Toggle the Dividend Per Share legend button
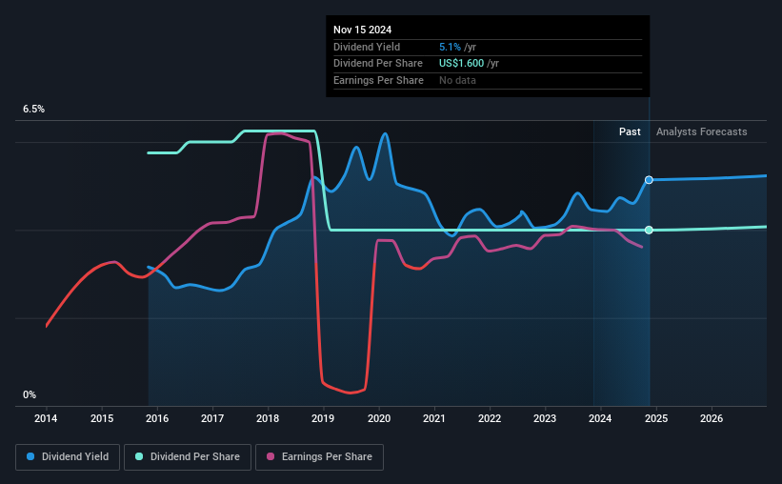The height and width of the screenshot is (484, 782). [x=188, y=457]
